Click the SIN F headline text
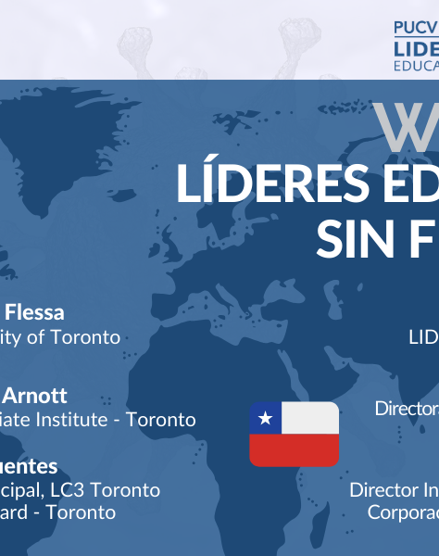 click(377, 239)
